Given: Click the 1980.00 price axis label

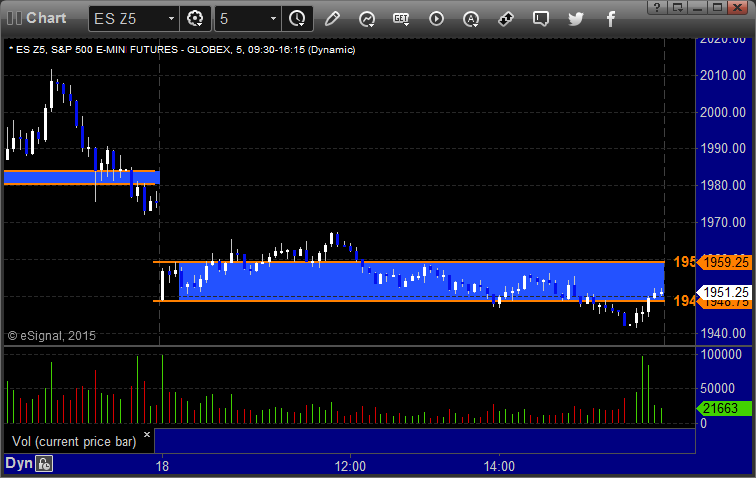Looking at the screenshot, I should click(723, 185).
